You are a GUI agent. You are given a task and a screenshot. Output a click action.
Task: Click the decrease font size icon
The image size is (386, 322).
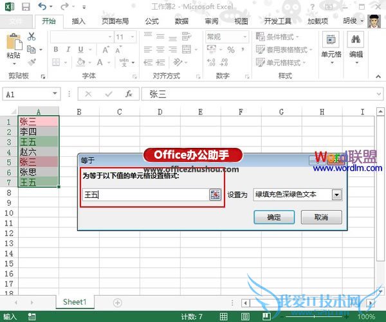[118, 49]
